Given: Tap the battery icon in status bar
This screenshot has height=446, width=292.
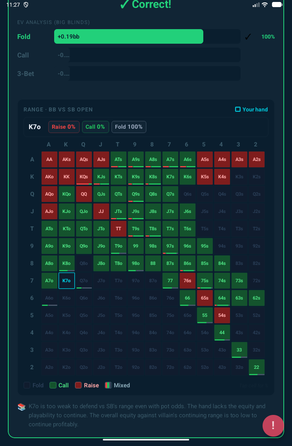Looking at the screenshot, I should [277, 4].
